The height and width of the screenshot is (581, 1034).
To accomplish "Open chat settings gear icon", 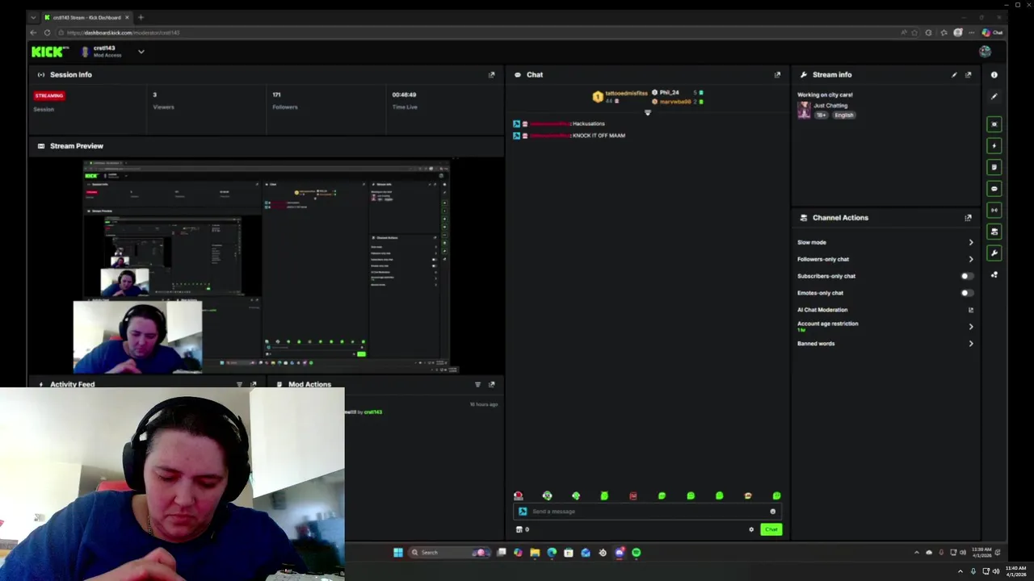I will tap(751, 530).
